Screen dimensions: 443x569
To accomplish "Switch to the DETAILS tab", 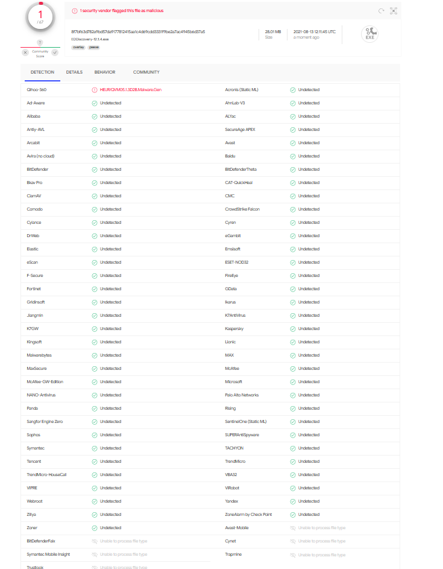I will click(74, 72).
